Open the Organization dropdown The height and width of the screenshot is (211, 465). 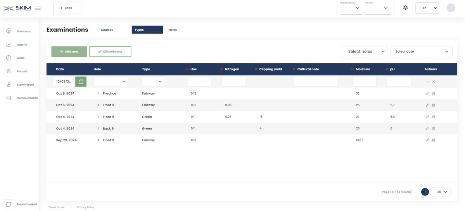[x=351, y=8]
